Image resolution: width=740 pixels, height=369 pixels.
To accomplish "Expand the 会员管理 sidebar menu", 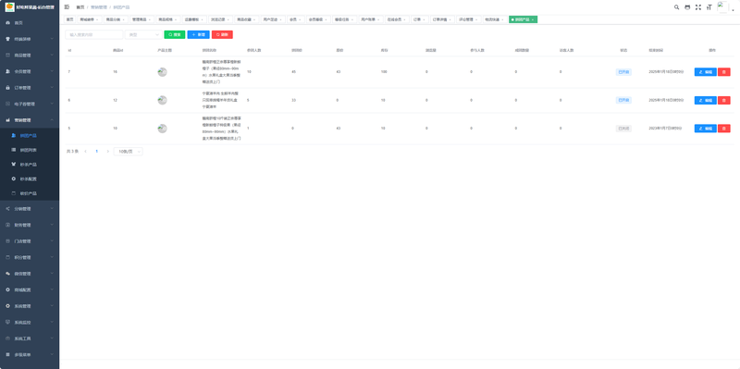I will (x=30, y=71).
